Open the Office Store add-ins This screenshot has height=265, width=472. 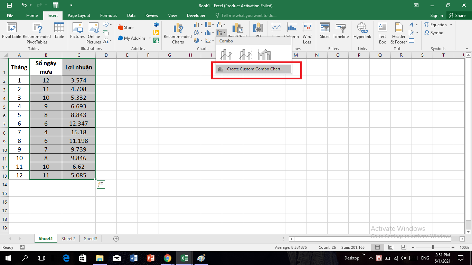pos(126,28)
